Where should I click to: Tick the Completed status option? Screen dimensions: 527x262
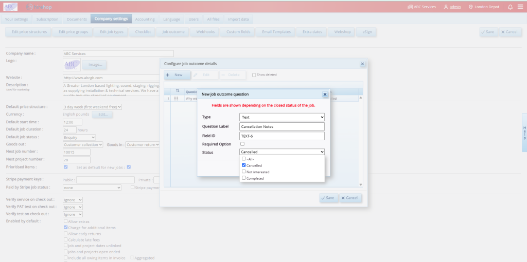(x=243, y=178)
